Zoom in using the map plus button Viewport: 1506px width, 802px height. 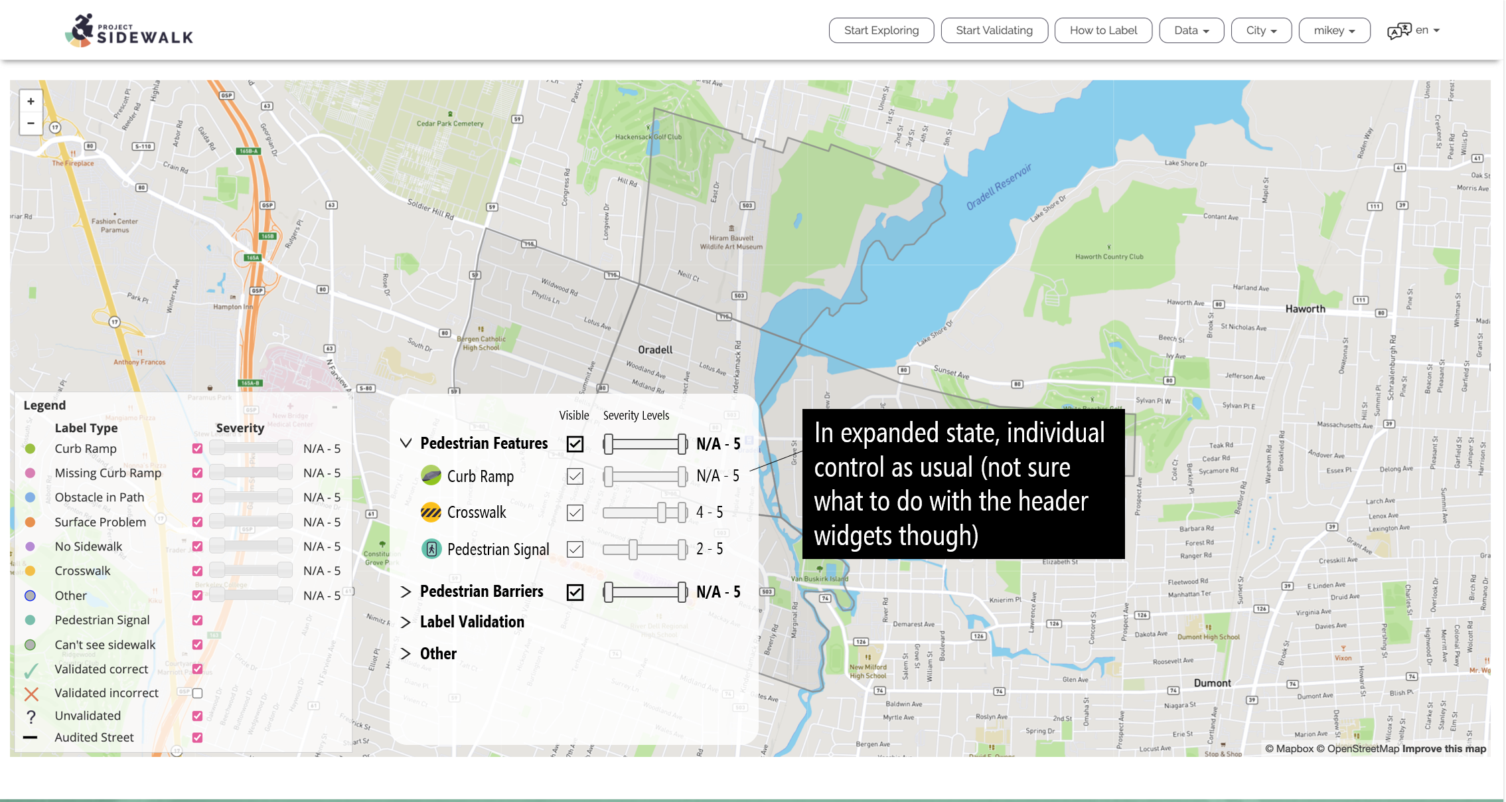pyautogui.click(x=30, y=100)
